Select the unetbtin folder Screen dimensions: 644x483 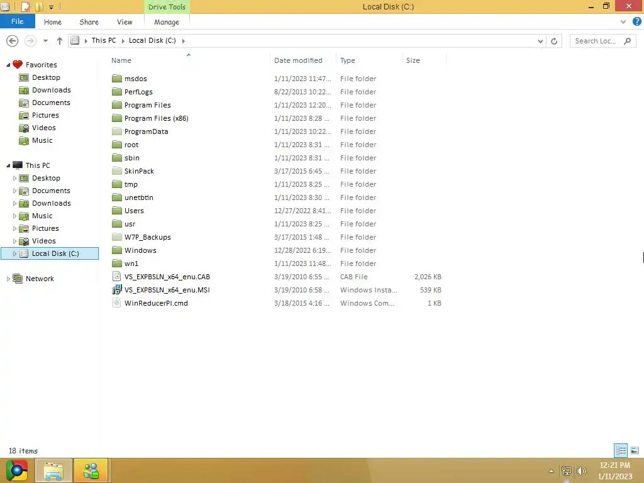pyautogui.click(x=139, y=197)
